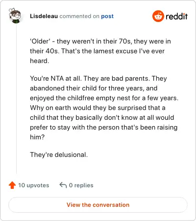196x221 pixels.
Task: Open the Lisdeleau username profile link
Action: (44, 16)
